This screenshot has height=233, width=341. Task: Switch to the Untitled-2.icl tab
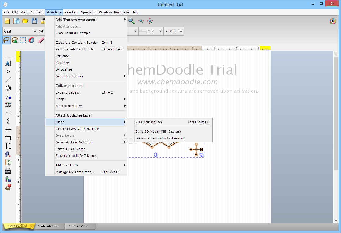pyautogui.click(x=50, y=226)
